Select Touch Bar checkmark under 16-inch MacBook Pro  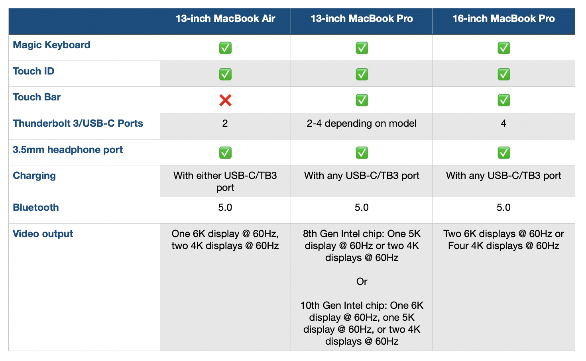503,100
